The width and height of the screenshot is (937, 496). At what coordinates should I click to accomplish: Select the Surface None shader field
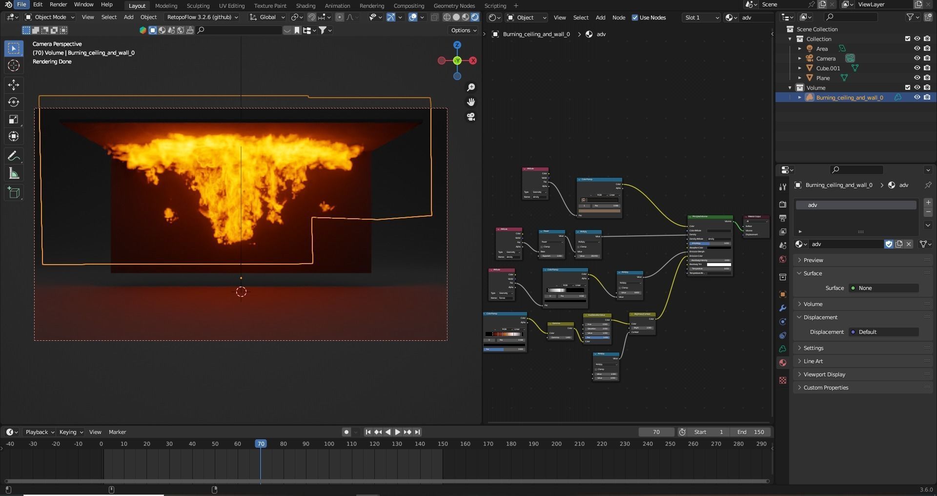[884, 288]
